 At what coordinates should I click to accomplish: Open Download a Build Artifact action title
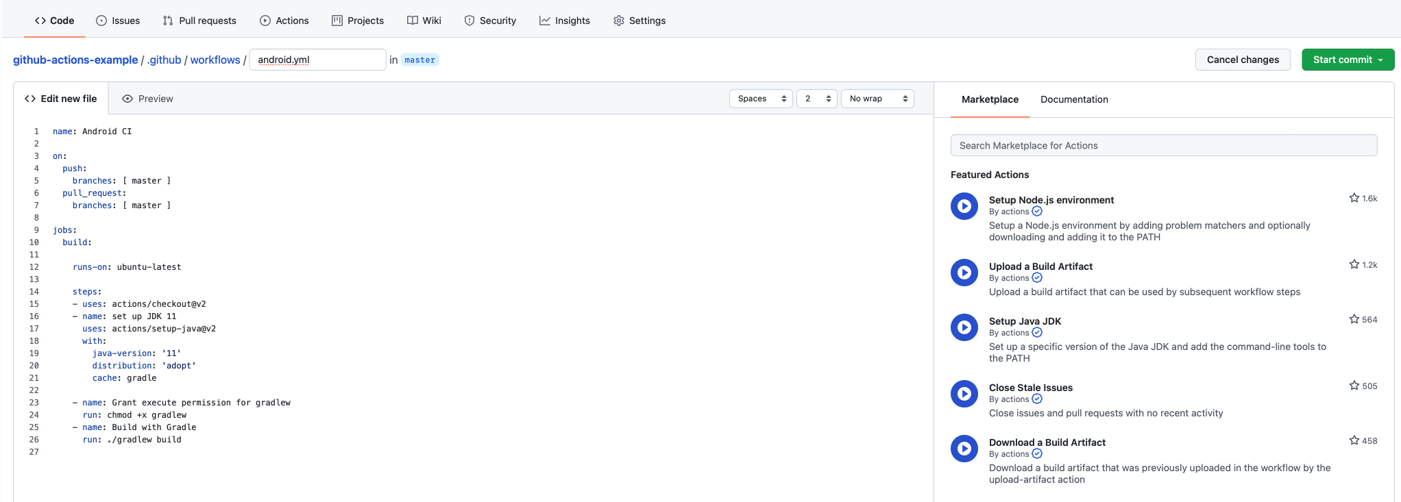pos(1047,442)
